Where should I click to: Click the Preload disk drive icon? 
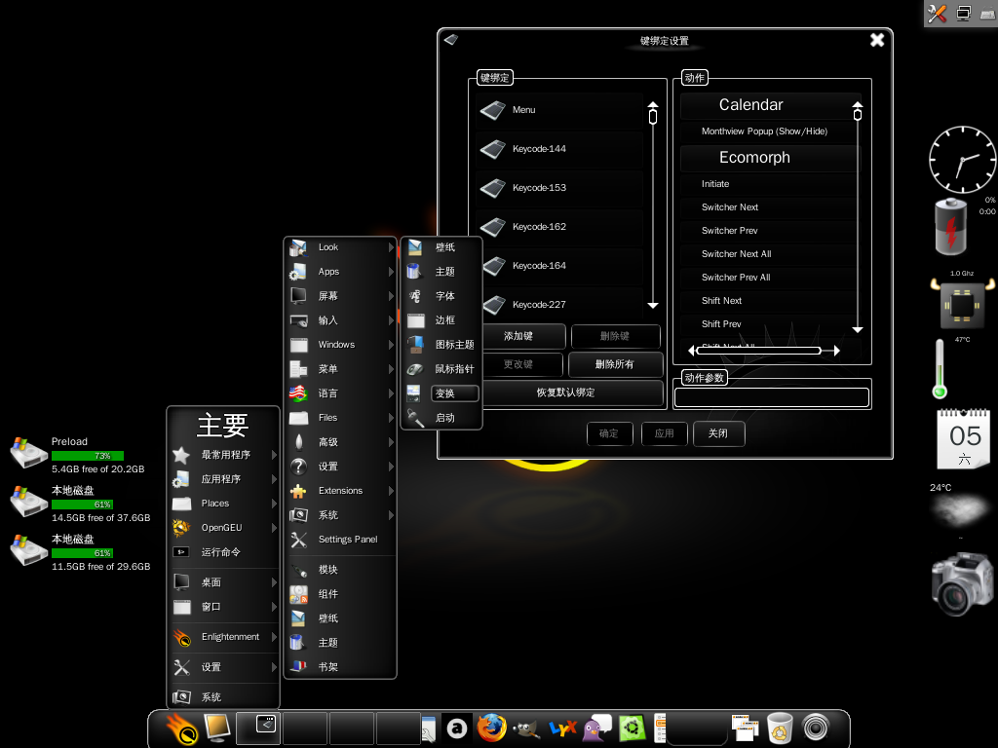click(x=28, y=453)
